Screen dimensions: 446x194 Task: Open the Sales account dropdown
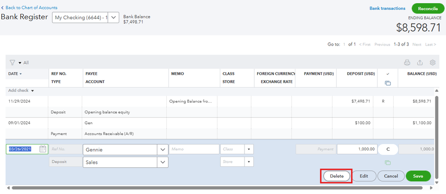[x=163, y=162]
